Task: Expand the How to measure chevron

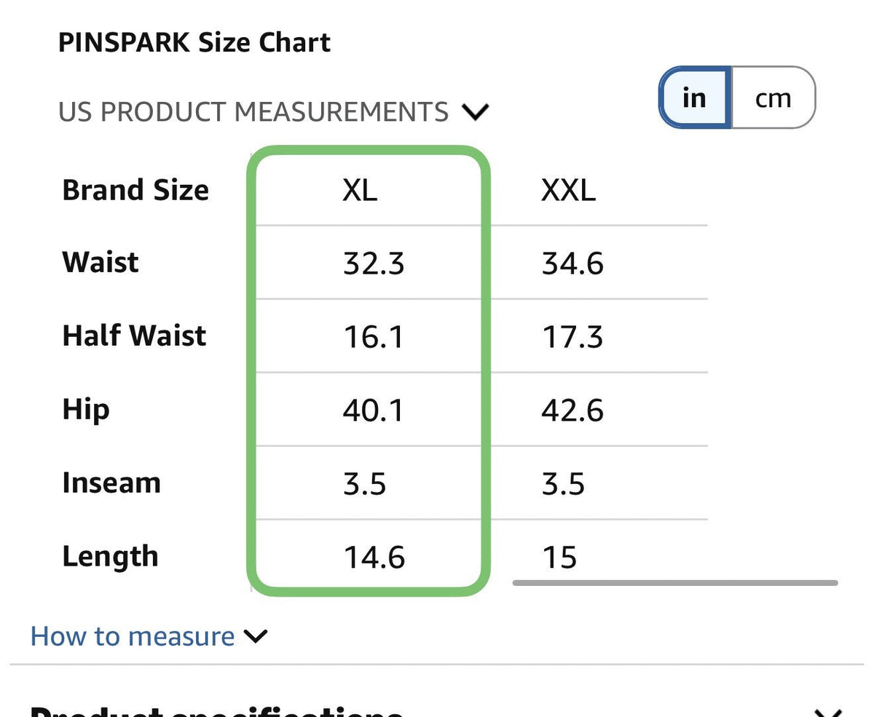Action: coord(256,637)
